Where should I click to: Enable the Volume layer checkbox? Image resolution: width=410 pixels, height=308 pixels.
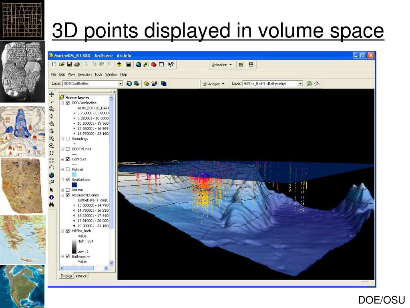coord(68,190)
